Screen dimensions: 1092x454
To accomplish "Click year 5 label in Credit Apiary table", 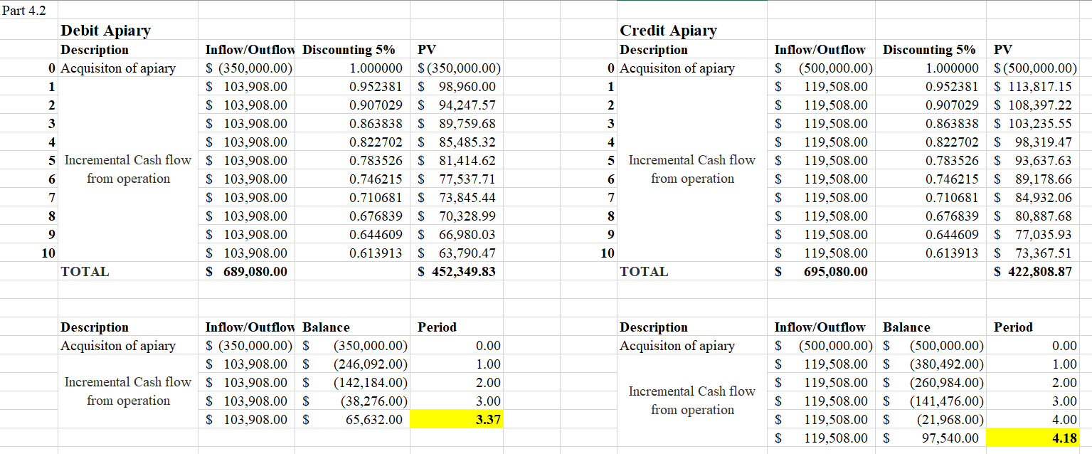I will 590,161.
